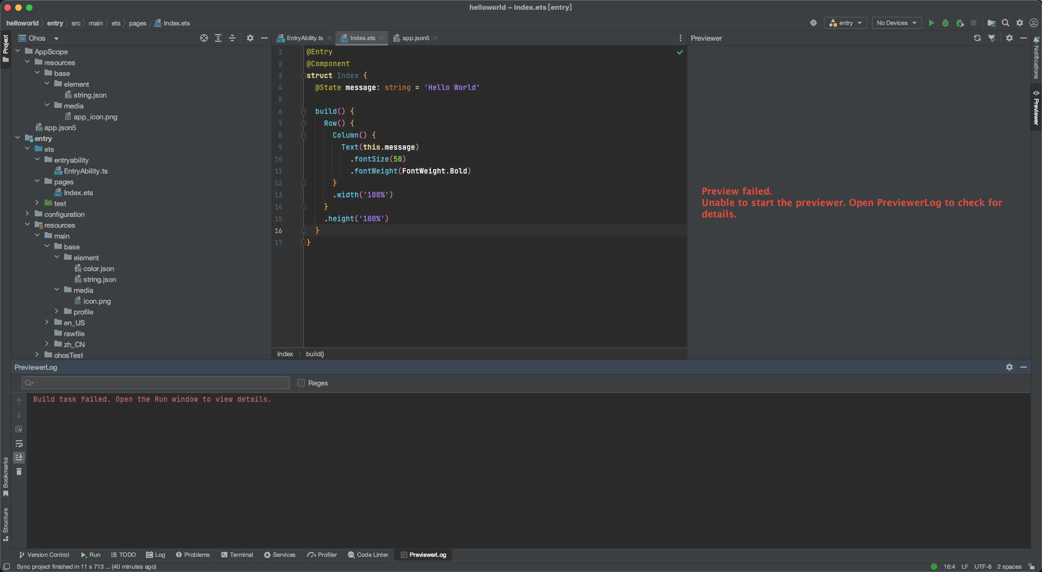The image size is (1042, 572).
Task: Open the Profiler tool window tab
Action: coord(322,555)
